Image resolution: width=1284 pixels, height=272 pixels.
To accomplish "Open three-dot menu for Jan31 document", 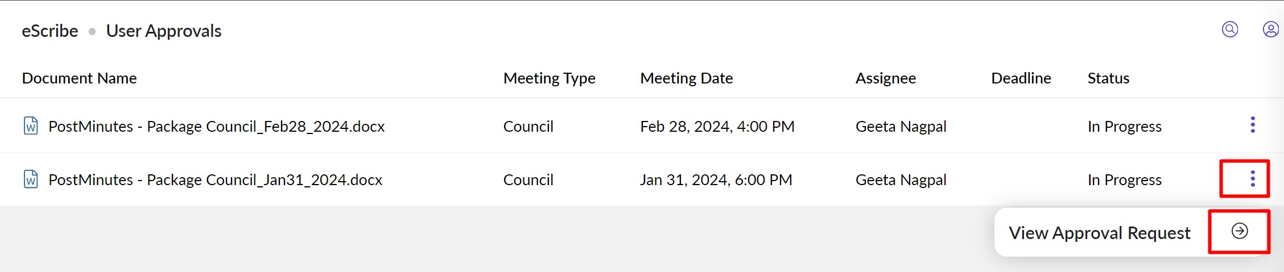I will (1252, 179).
